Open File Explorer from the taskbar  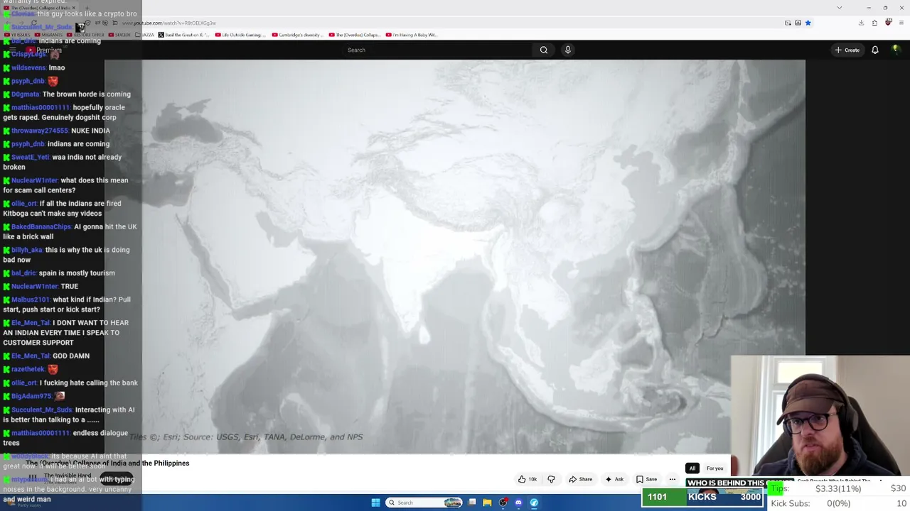point(487,502)
